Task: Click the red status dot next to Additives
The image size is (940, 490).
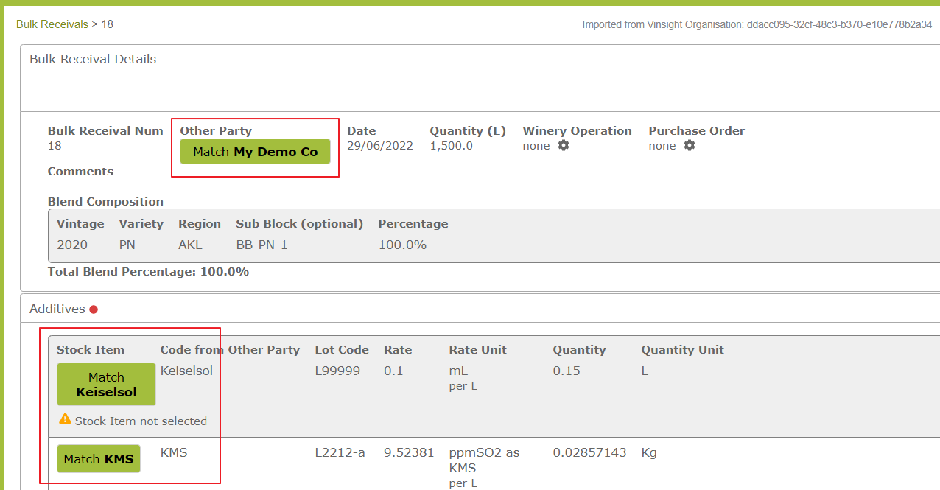Action: point(94,309)
